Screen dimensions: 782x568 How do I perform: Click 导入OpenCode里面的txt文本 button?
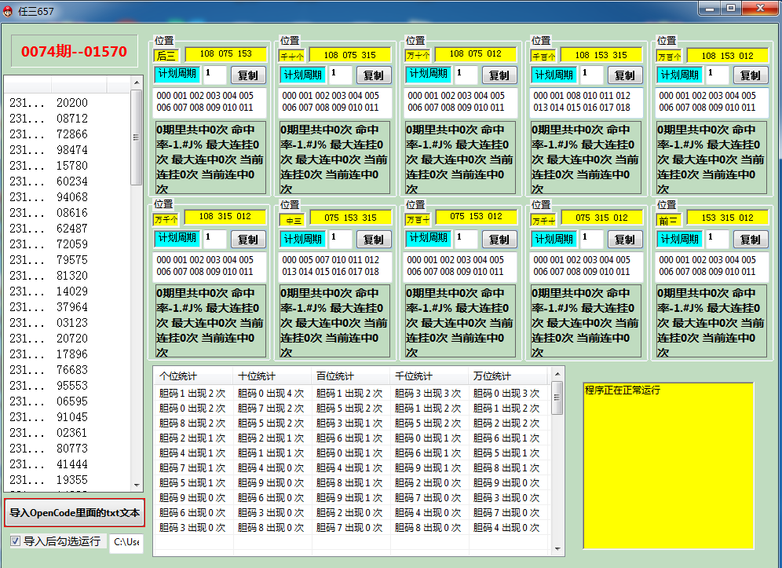pyautogui.click(x=75, y=512)
